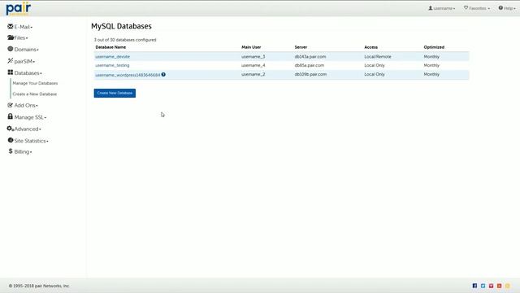Click the Add Ons checkmark icon
Image resolution: width=520 pixels, height=293 pixels.
(x=11, y=105)
